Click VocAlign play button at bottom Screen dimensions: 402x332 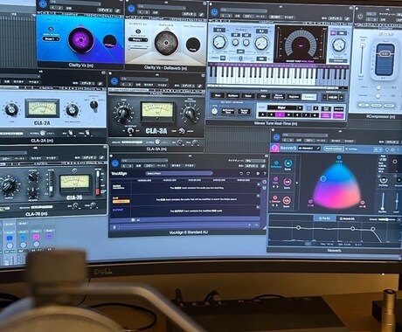pyautogui.click(x=134, y=220)
